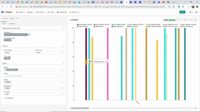Collapse the Query section

coord(63,63)
